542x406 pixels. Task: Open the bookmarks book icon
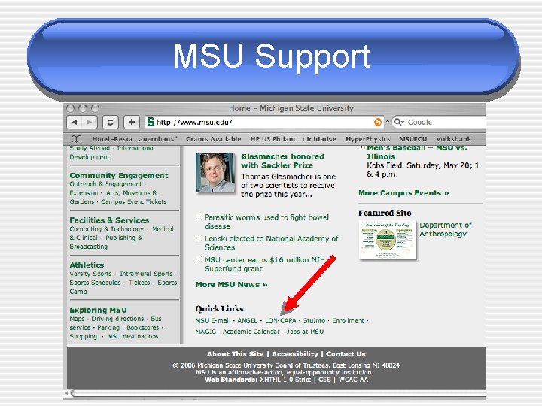tap(76, 139)
